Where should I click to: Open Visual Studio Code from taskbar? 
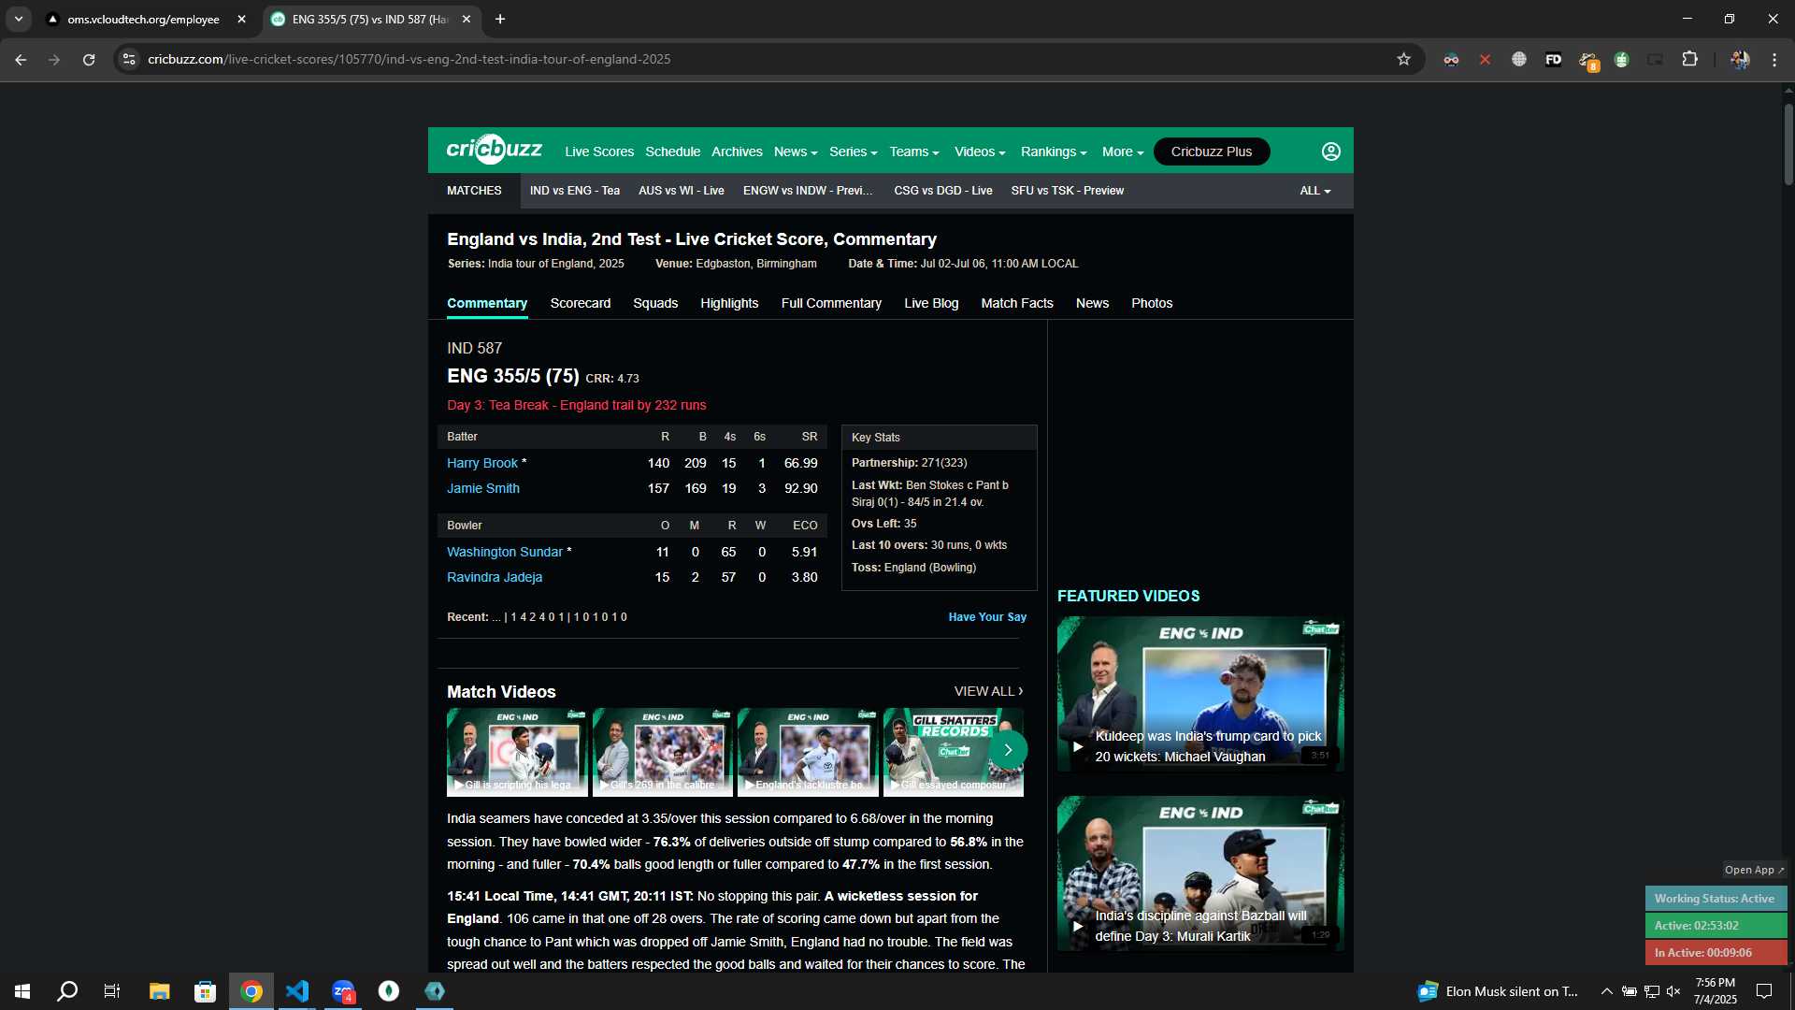(297, 991)
